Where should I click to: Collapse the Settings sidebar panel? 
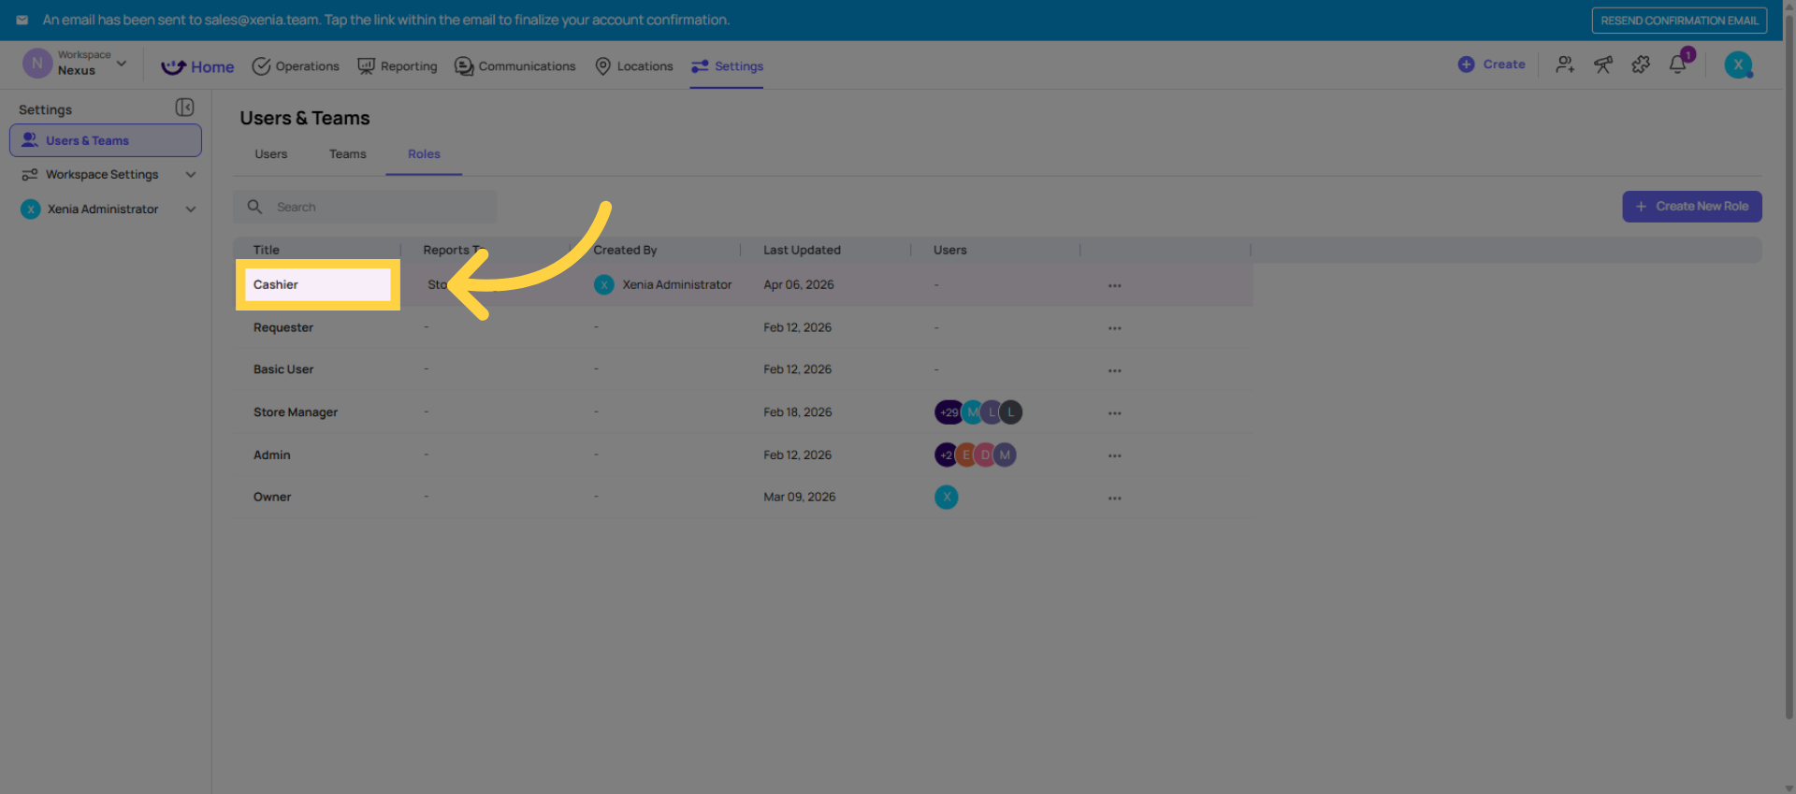tap(184, 108)
